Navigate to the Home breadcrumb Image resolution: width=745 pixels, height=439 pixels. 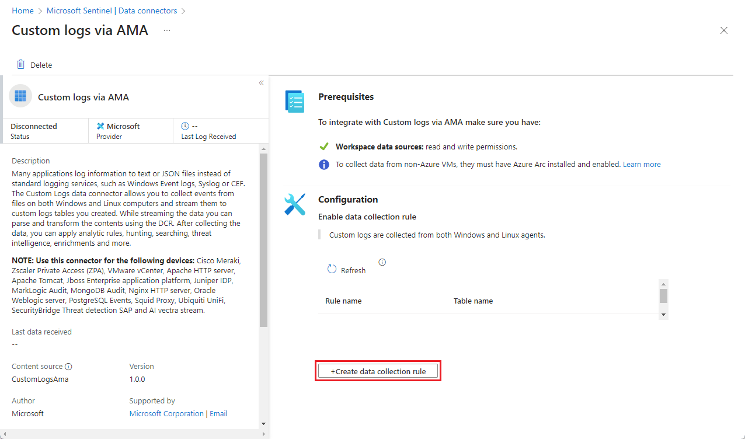point(22,10)
